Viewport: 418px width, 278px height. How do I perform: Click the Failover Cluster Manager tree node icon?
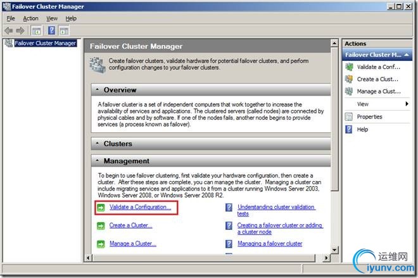8,43
